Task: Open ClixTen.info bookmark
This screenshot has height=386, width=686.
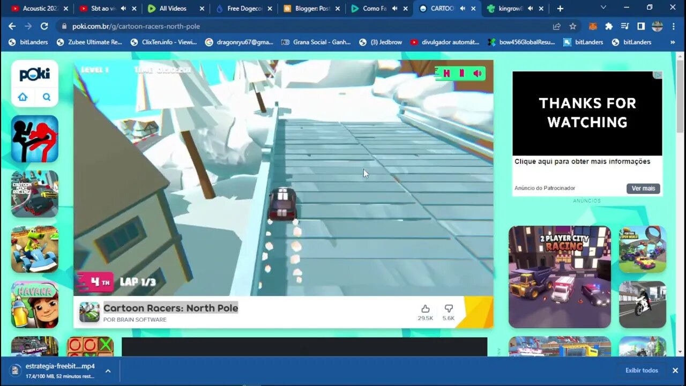Action: click(x=163, y=42)
